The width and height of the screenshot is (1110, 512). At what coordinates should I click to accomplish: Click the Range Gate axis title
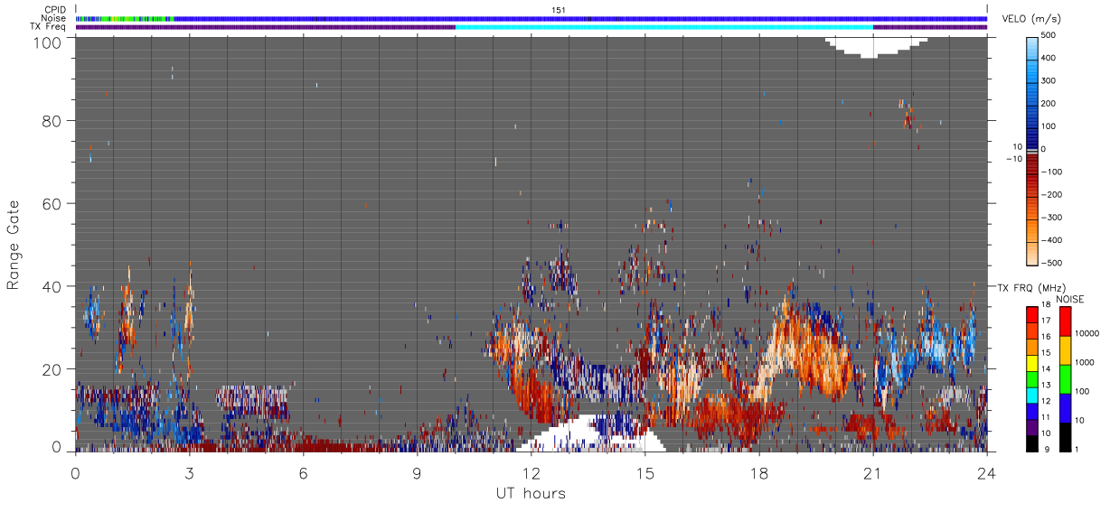[x=14, y=247]
